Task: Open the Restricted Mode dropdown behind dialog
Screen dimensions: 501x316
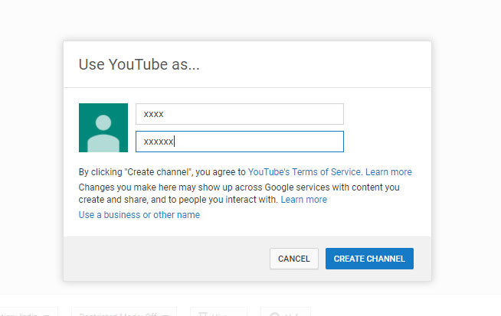Action: tap(124, 312)
